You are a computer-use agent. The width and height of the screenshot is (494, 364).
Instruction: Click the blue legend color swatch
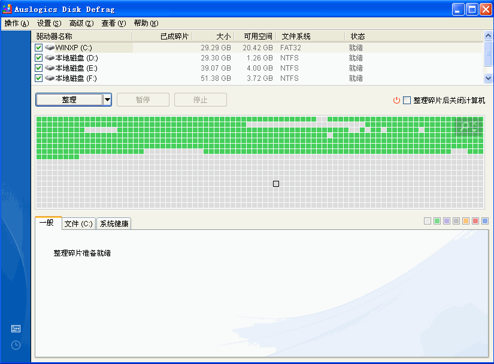coord(485,221)
